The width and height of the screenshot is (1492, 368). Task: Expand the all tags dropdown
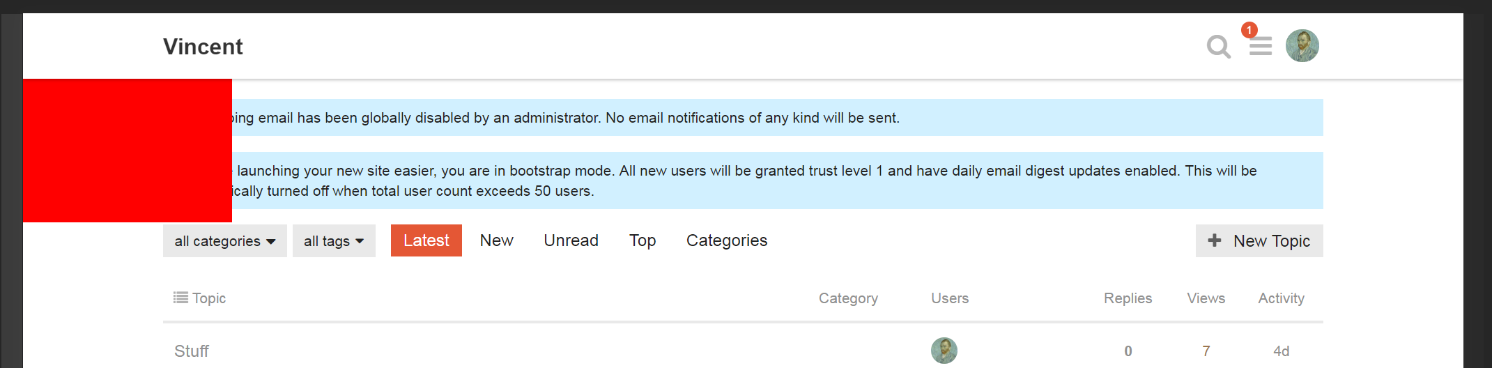[x=334, y=241]
